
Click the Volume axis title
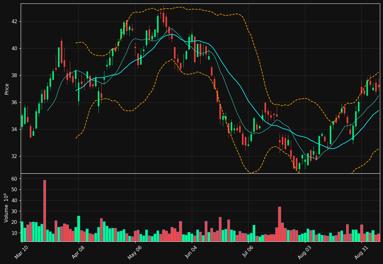pyautogui.click(x=6, y=208)
